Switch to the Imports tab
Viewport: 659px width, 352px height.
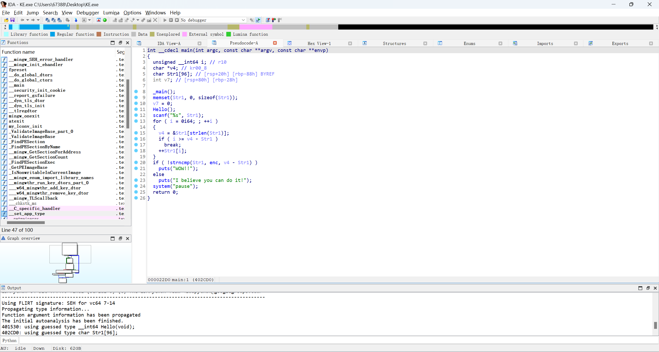[x=545, y=43]
